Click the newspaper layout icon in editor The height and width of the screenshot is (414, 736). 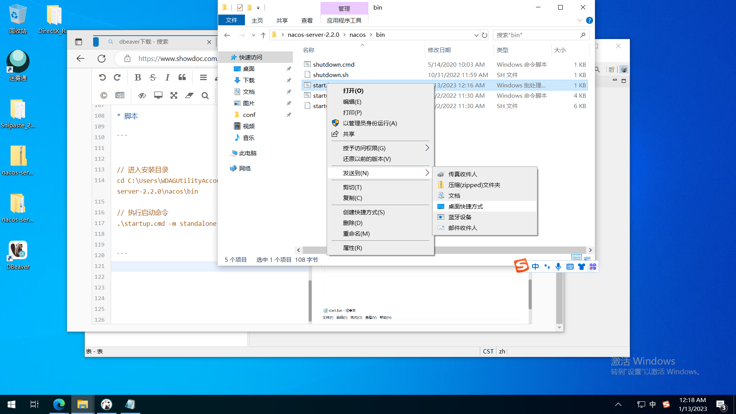pos(120,95)
